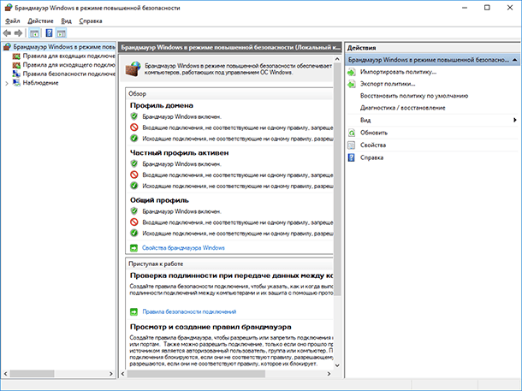Click the app icon in title bar
The width and height of the screenshot is (522, 391).
[x=9, y=8]
